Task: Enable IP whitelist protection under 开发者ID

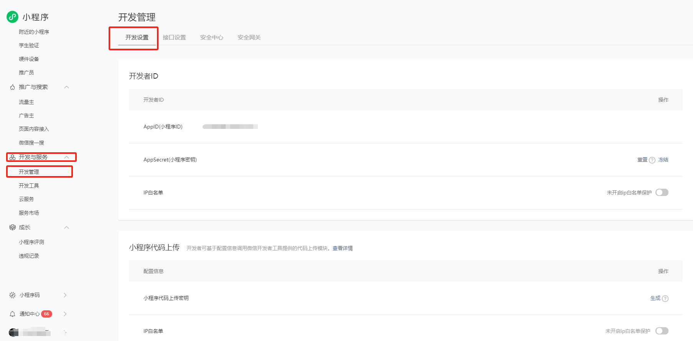Action: tap(662, 193)
